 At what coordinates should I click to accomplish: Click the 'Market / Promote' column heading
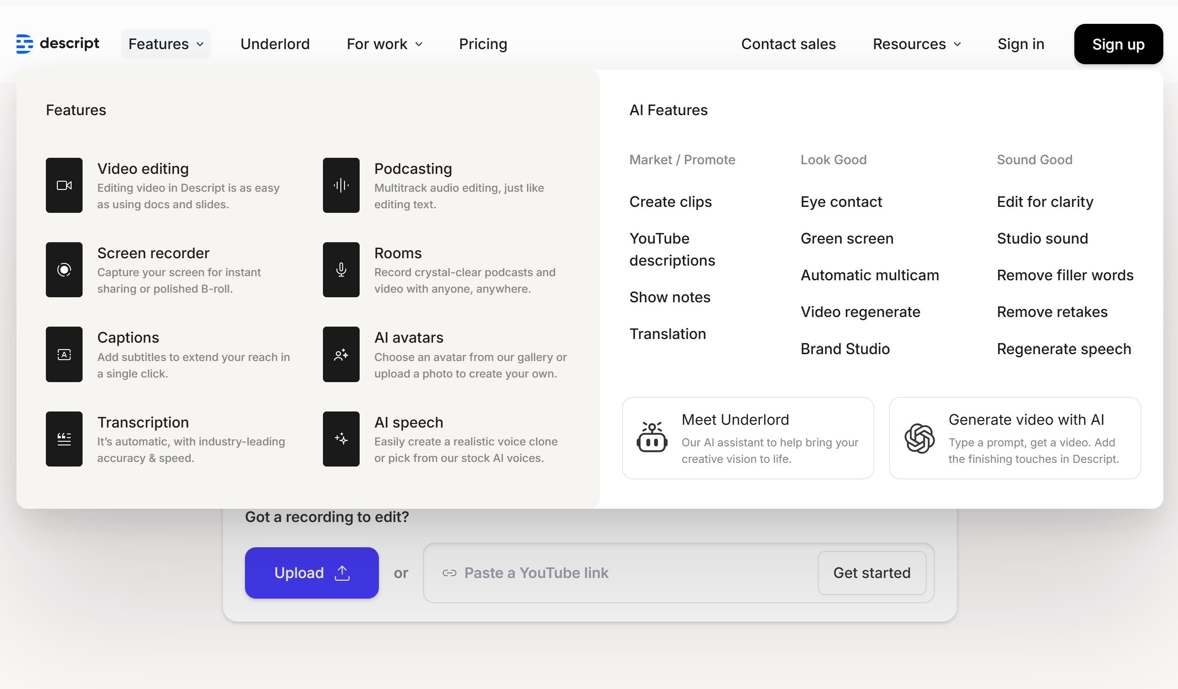[x=682, y=159]
